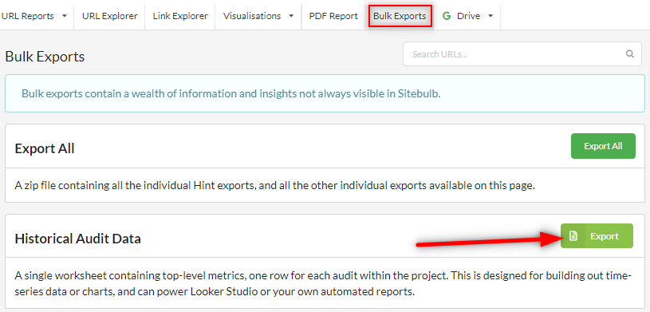Click the zip file description text

coord(275,185)
